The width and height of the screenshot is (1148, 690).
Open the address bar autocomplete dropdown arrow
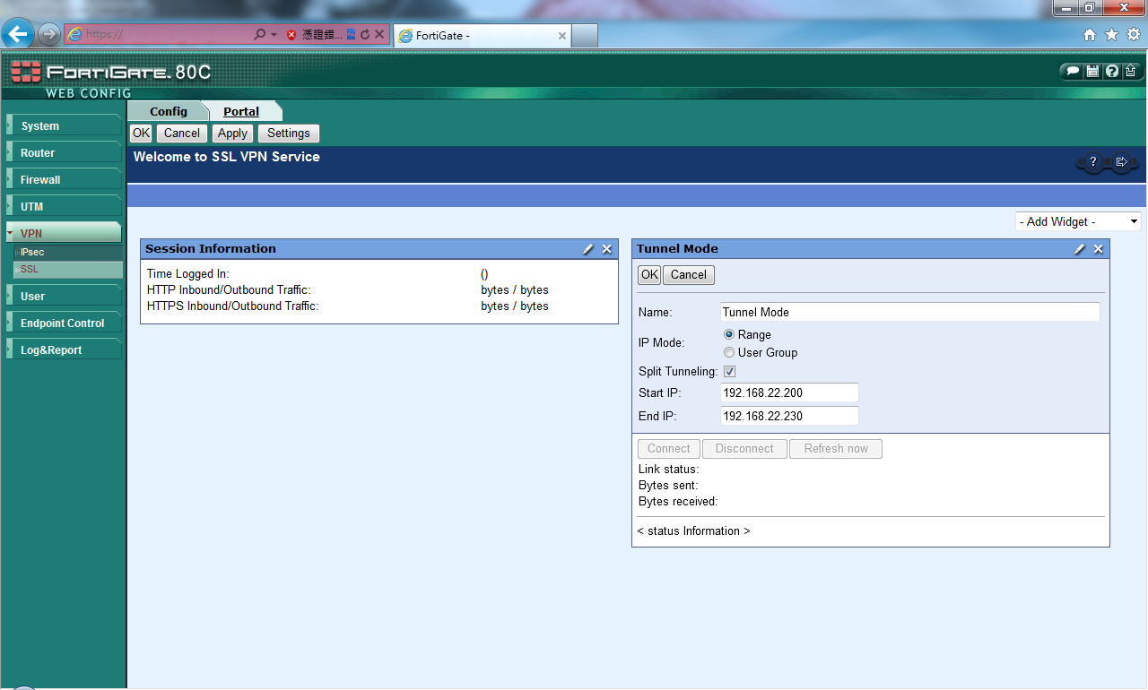tap(274, 35)
